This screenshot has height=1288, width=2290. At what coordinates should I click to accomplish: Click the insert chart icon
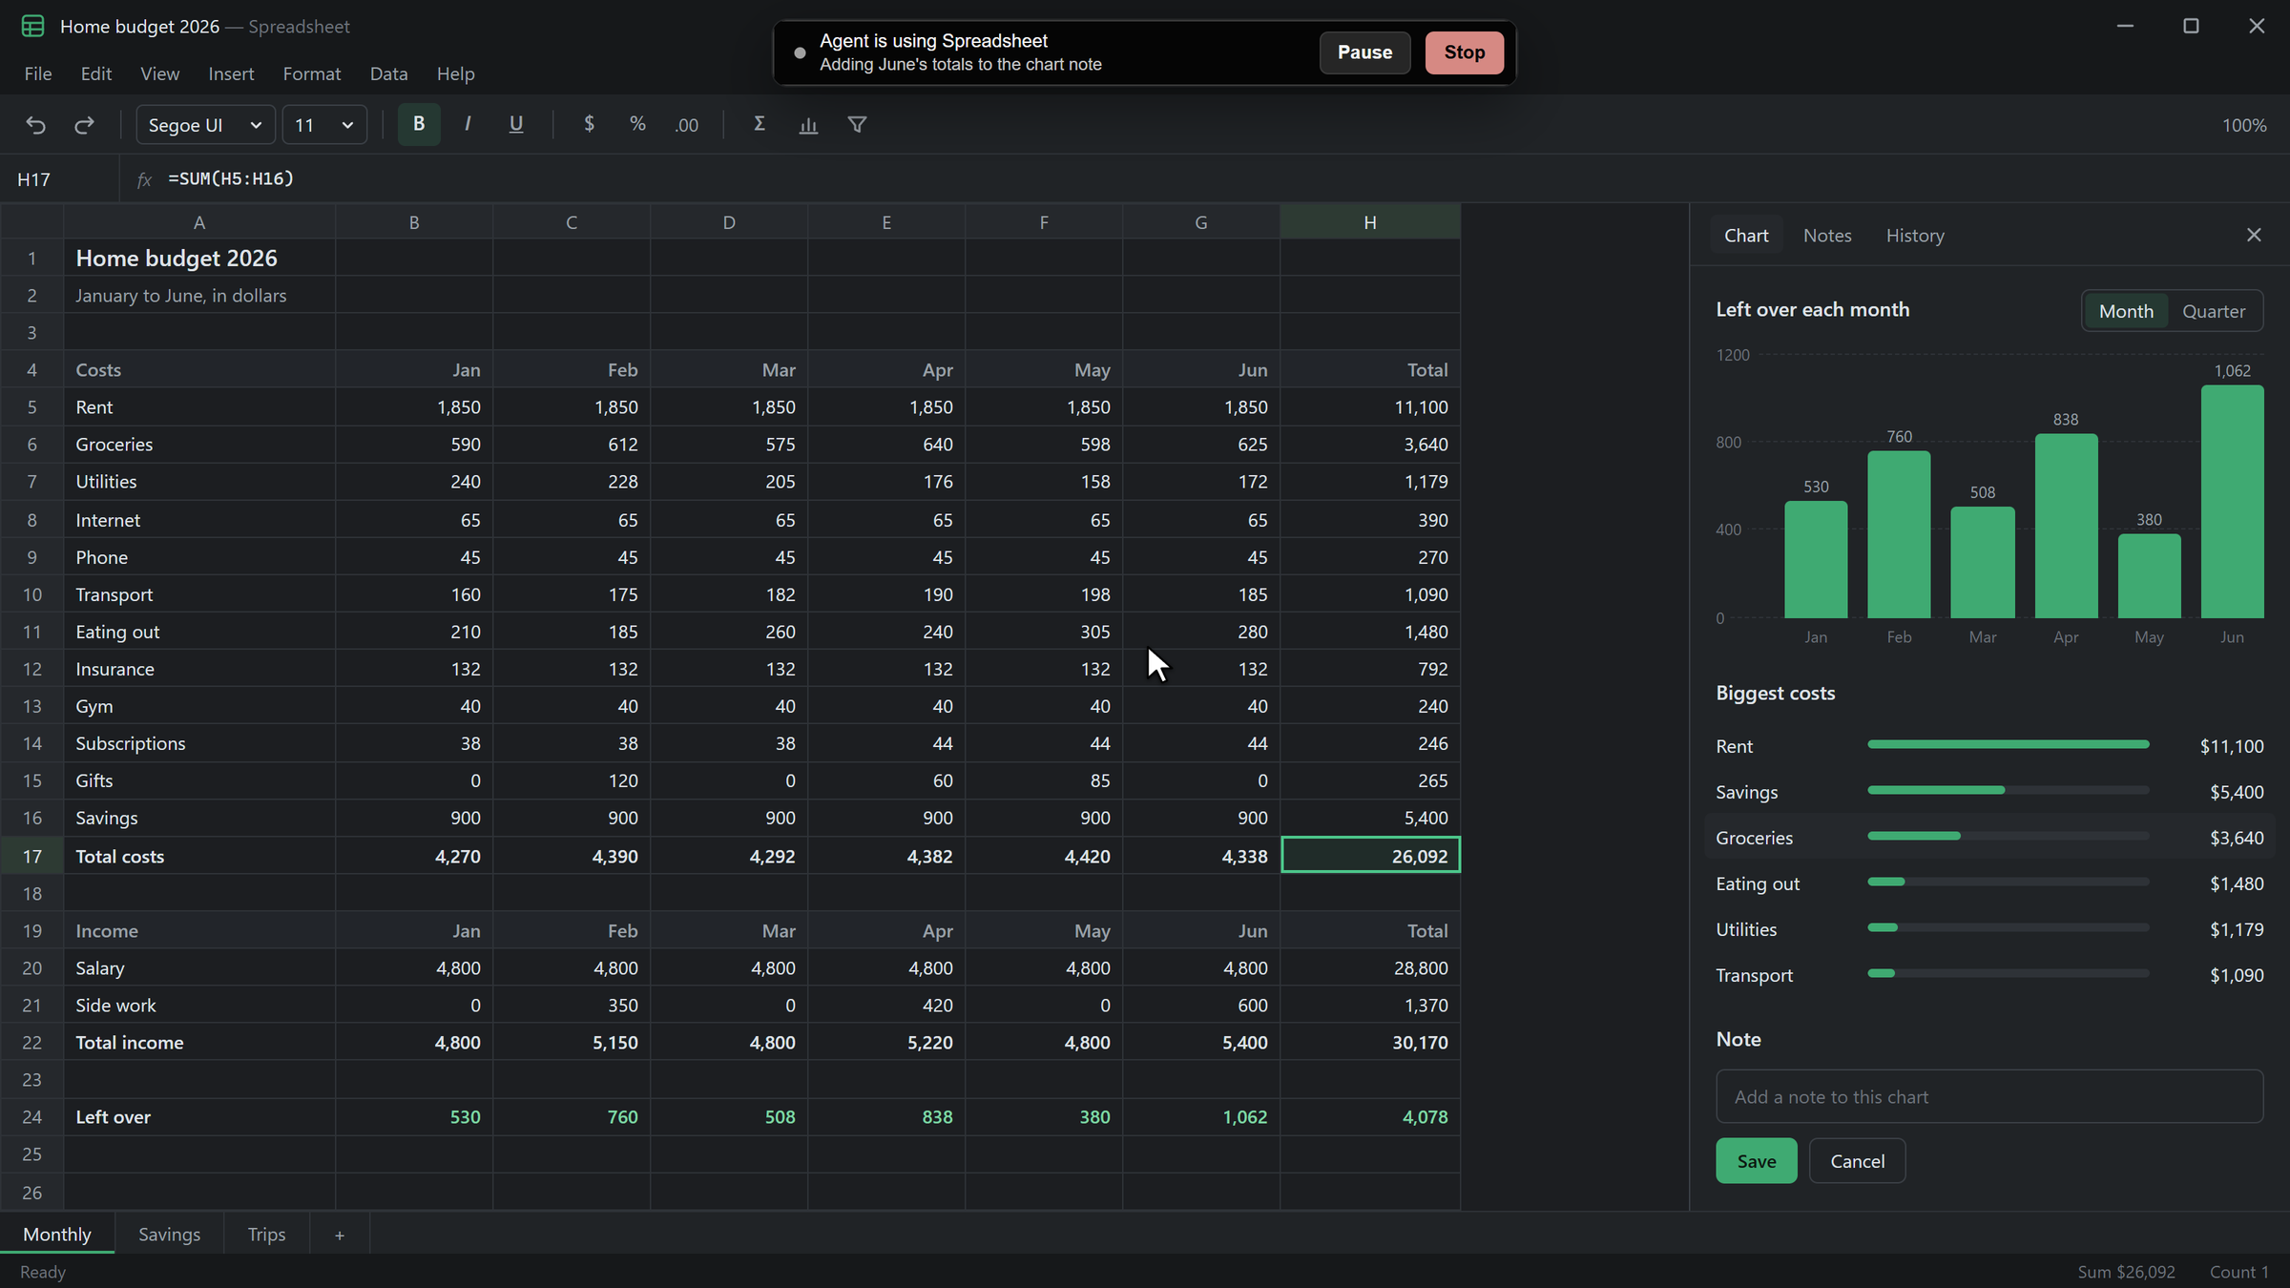808,125
